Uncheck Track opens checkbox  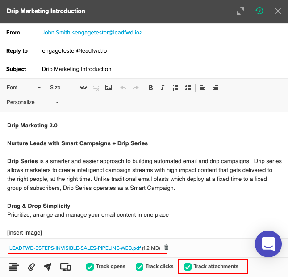[90, 267]
